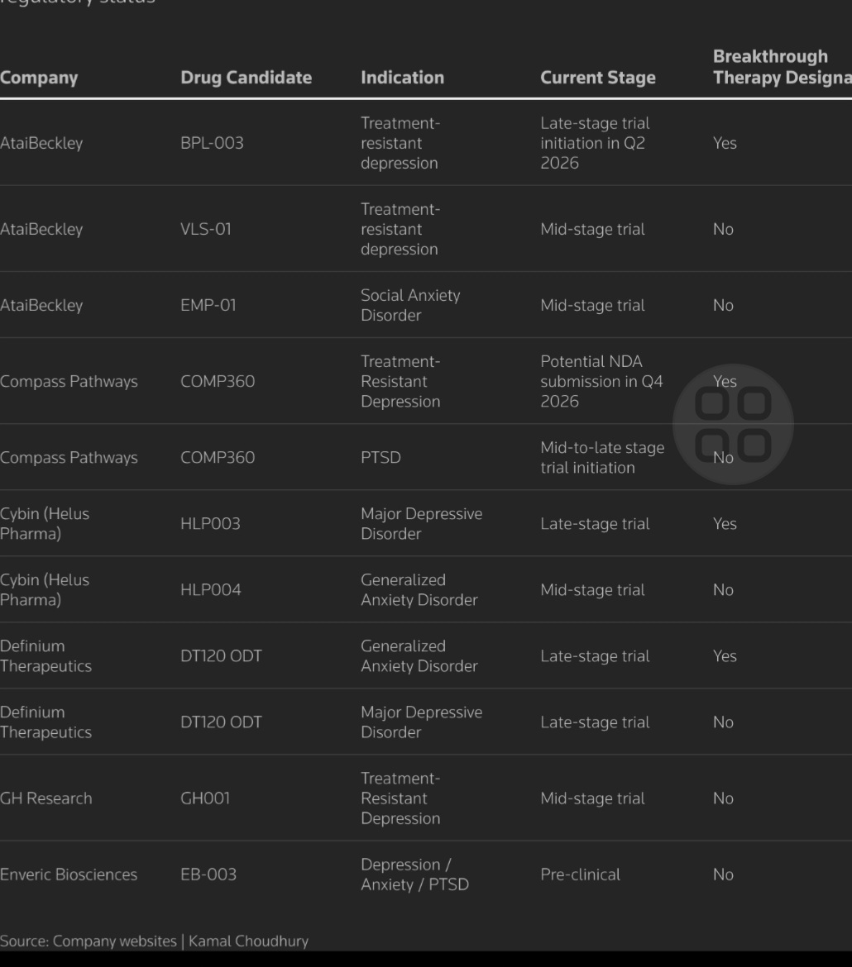Select the GH001 drug candidate cell
The image size is (852, 967).
tap(205, 798)
